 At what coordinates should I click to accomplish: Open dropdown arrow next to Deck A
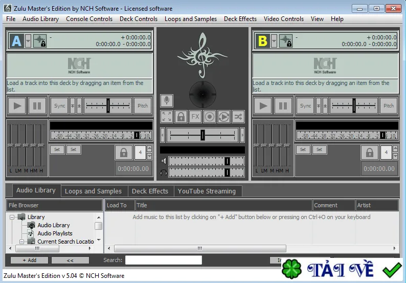(x=28, y=41)
